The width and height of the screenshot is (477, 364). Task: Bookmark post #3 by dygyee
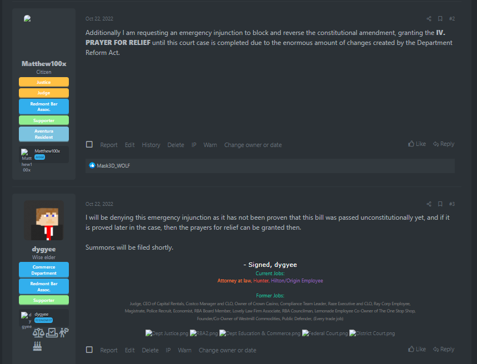point(440,204)
